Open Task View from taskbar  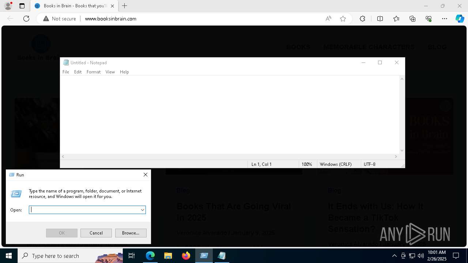pos(132,256)
